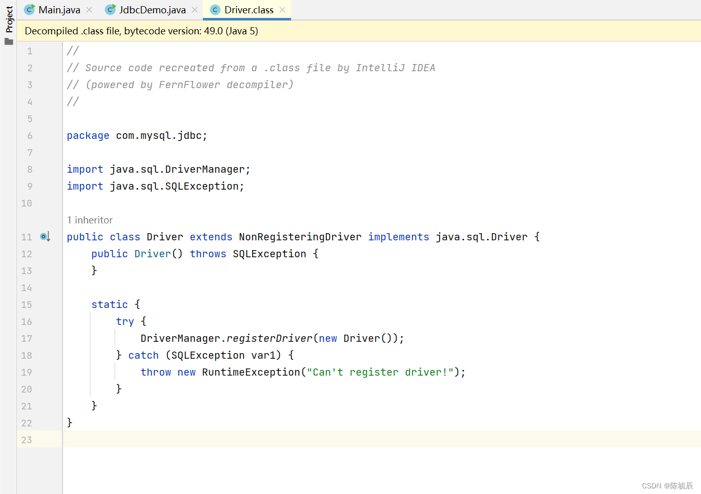Click 'java.sql.DriverManager' import on line 8
Image resolution: width=701 pixels, height=494 pixels.
tap(177, 170)
